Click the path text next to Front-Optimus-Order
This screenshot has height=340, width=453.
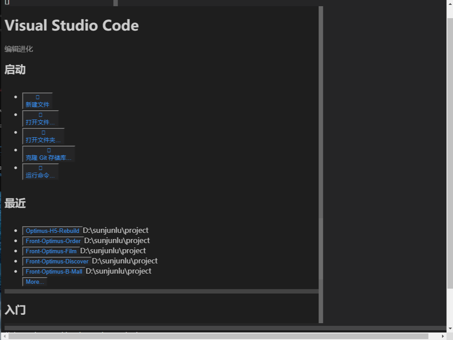tap(117, 240)
